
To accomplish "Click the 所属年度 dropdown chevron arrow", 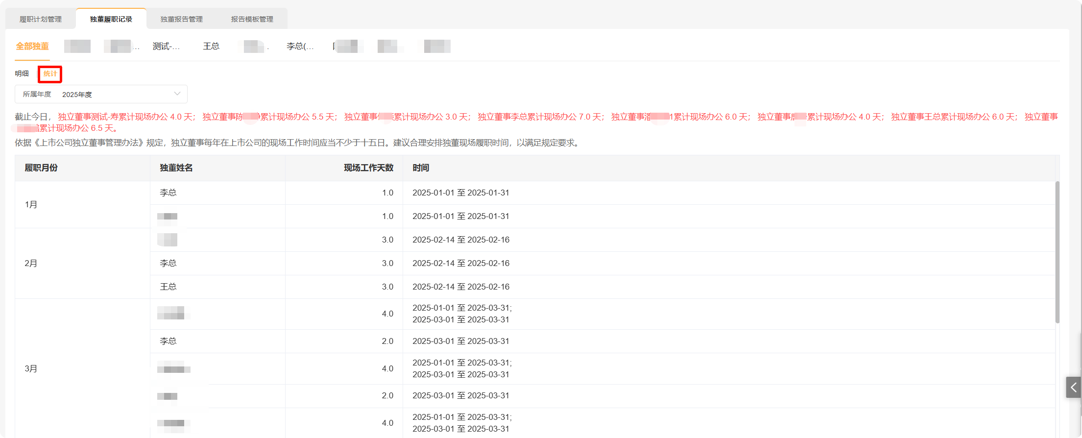I will point(177,94).
